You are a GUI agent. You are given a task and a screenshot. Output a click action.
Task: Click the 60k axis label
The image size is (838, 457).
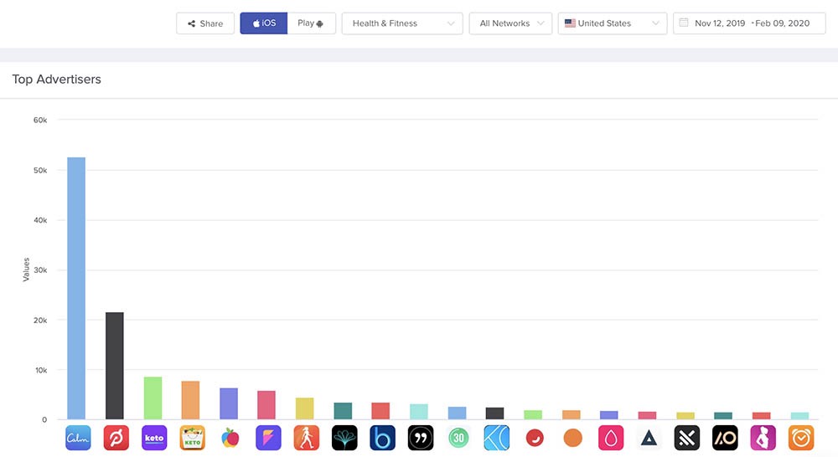pyautogui.click(x=40, y=121)
